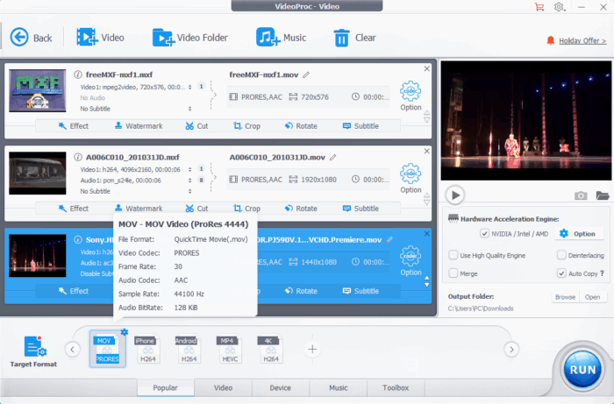Enable Use High Quality Engine
This screenshot has width=614, height=404.
[x=453, y=255]
